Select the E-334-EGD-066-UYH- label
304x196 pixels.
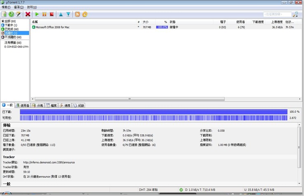coord(16,47)
